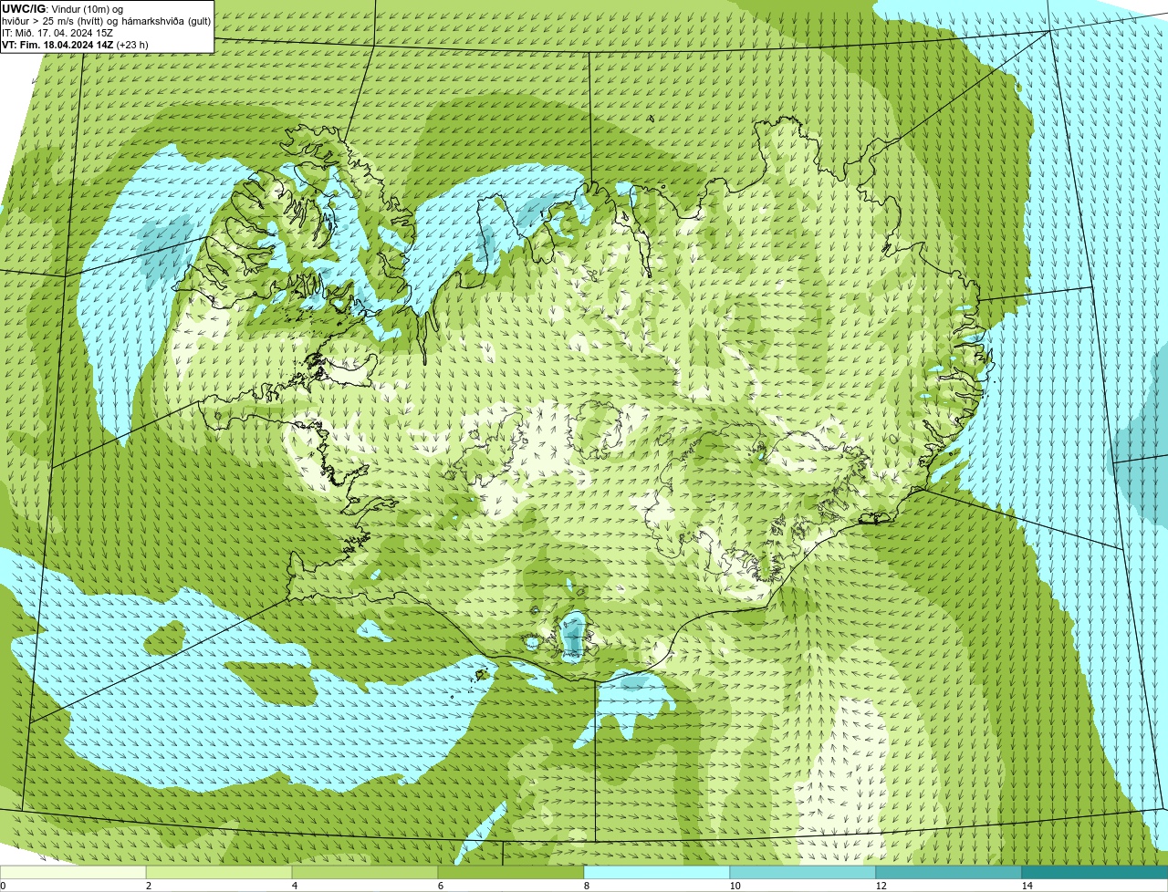Click the 12–14 m/s teal legend swatch

(x=949, y=872)
